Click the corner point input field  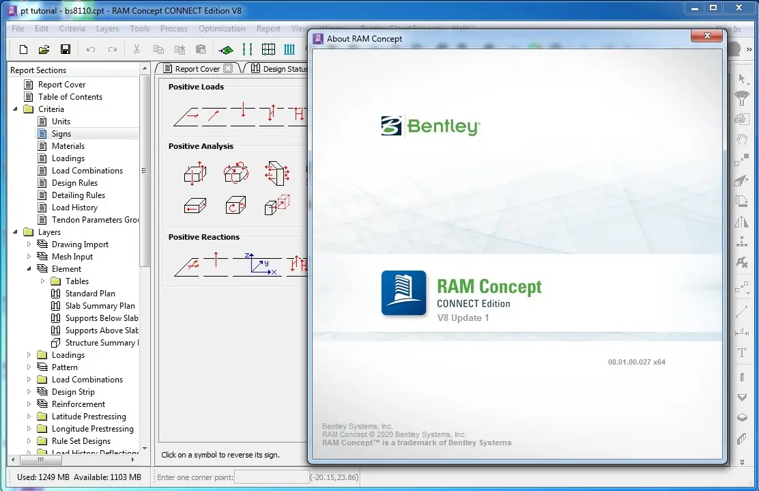tap(272, 477)
